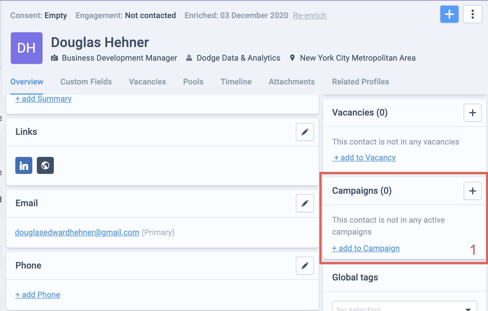Open the douglasedwardhehner@gmail.com email link
Viewport: 488px width, 311px height.
point(77,233)
